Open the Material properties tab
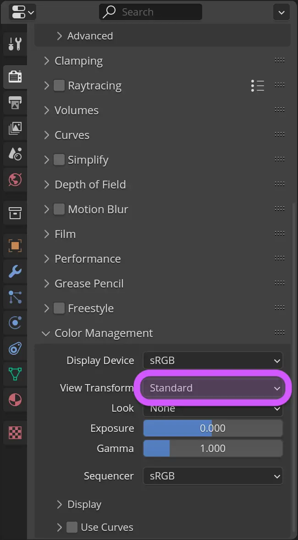This screenshot has width=298, height=540. [x=15, y=399]
